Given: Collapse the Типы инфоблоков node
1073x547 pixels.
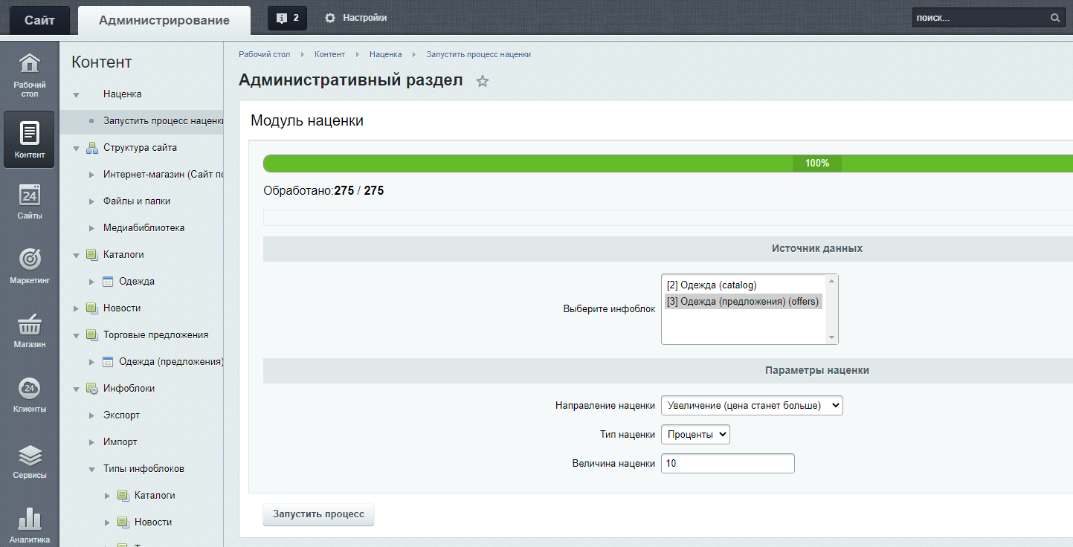Looking at the screenshot, I should point(91,470).
